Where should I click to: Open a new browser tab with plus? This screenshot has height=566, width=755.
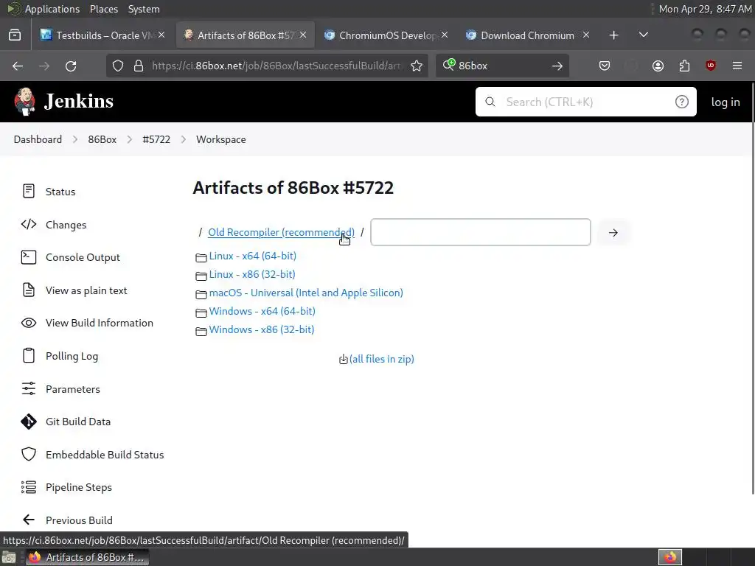pyautogui.click(x=613, y=35)
